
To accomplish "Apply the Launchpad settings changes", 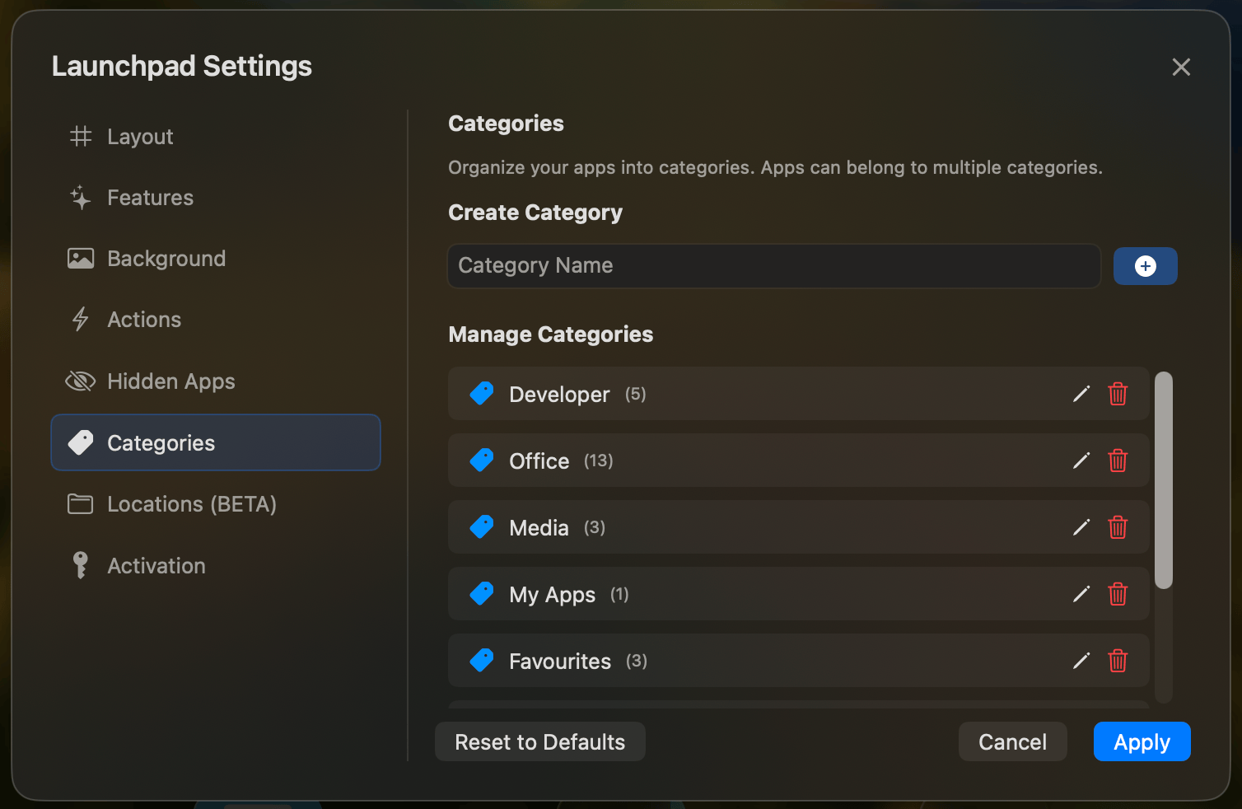I will point(1142,741).
